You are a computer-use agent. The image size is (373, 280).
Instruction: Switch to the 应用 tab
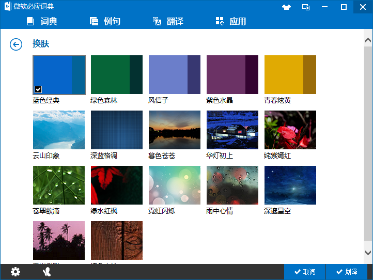231,21
